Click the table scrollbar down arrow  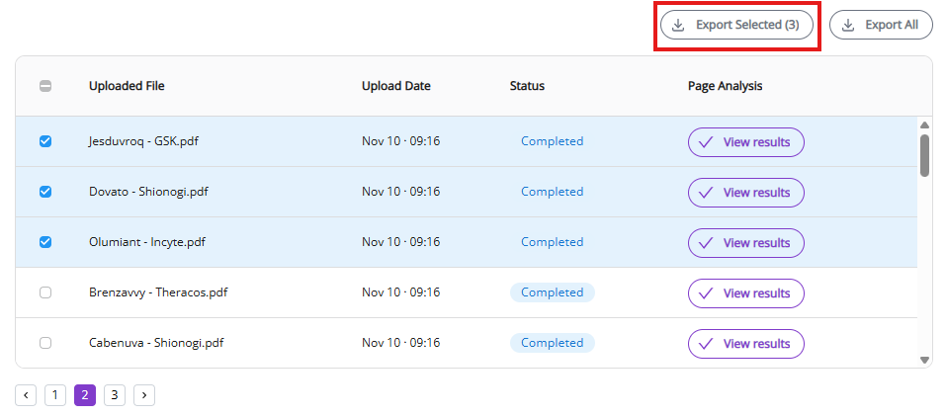click(x=924, y=361)
